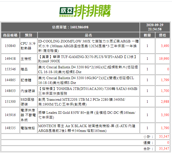Screen dimensions: 172x153
Task: Click the price 2,988
Action: (165, 101)
